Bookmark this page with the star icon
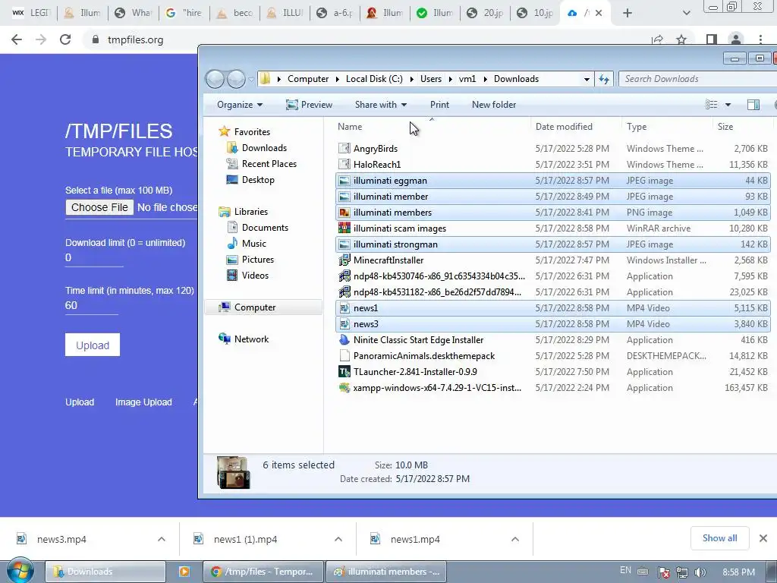Viewport: 777px width, 583px height. [681, 39]
